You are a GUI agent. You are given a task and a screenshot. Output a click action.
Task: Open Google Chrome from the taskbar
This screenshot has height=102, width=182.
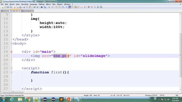point(28,99)
